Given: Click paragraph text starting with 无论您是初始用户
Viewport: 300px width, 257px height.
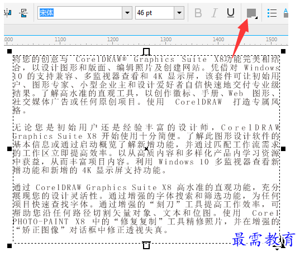Looking at the screenshot, I should click(146, 149).
